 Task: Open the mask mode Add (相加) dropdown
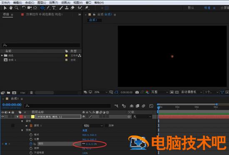(93, 125)
